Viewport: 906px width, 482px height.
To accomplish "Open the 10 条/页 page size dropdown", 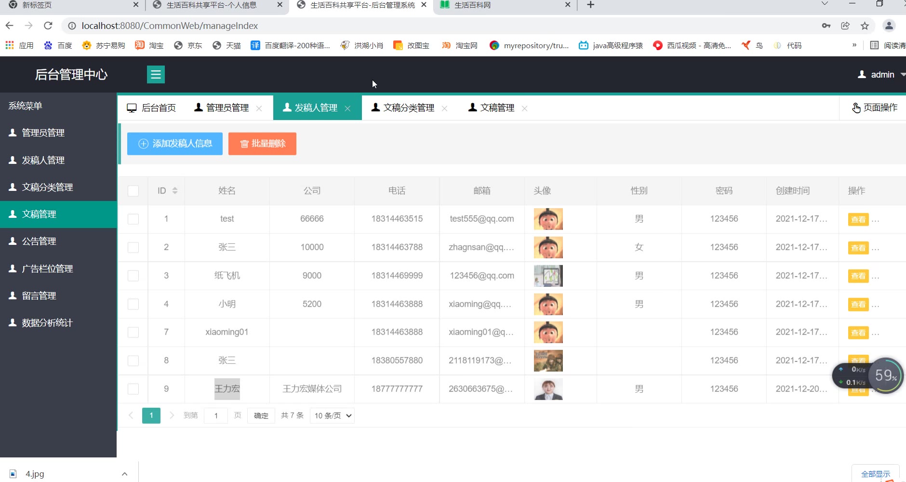I will (333, 415).
